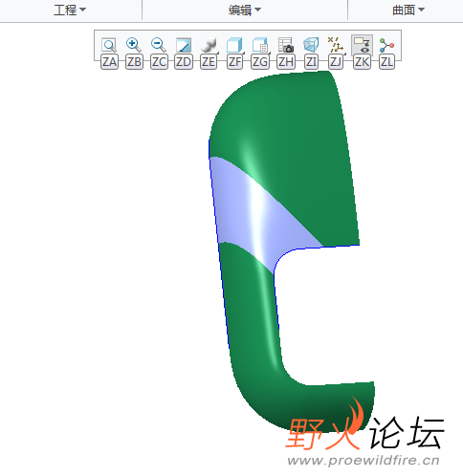The width and height of the screenshot is (463, 476).
Task: Open the saved orientations icon
Action: click(260, 45)
